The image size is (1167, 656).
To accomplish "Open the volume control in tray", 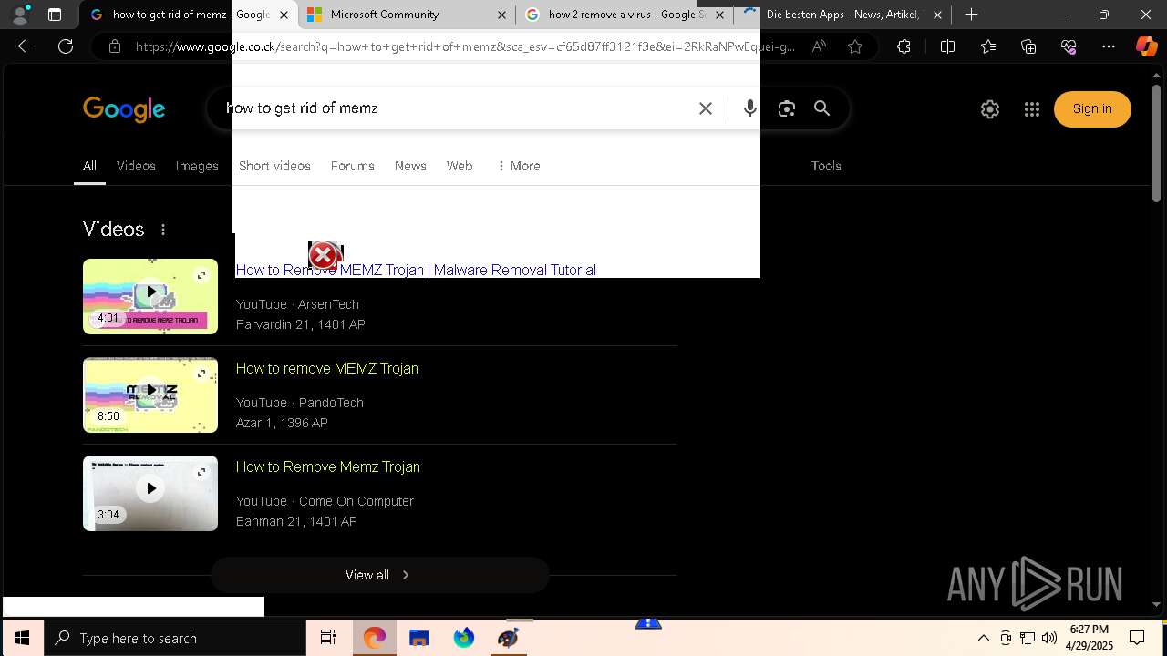I will [x=1049, y=638].
